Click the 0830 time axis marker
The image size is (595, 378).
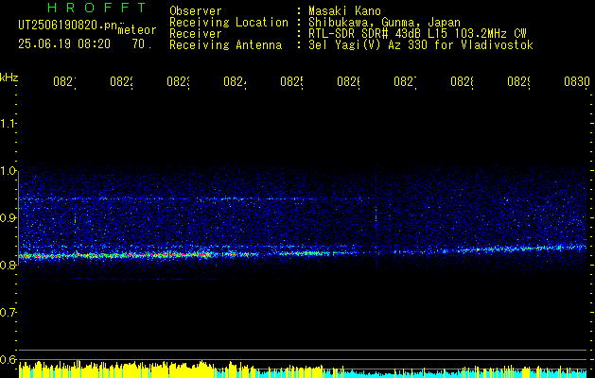click(577, 82)
